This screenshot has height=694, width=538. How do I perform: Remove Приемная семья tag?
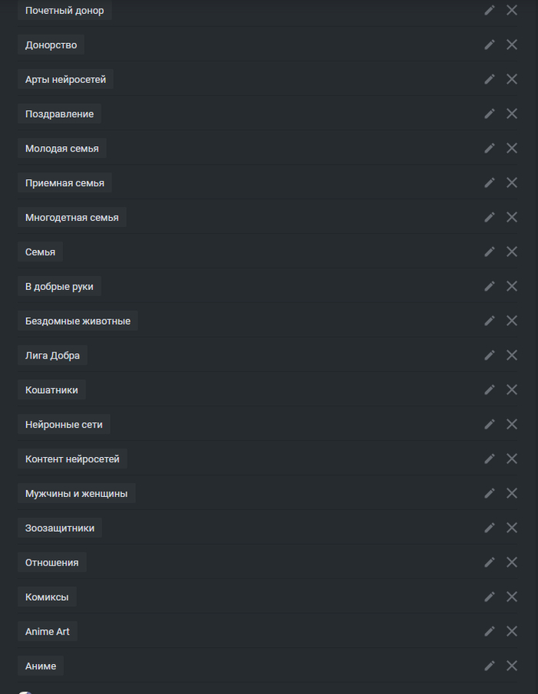512,182
